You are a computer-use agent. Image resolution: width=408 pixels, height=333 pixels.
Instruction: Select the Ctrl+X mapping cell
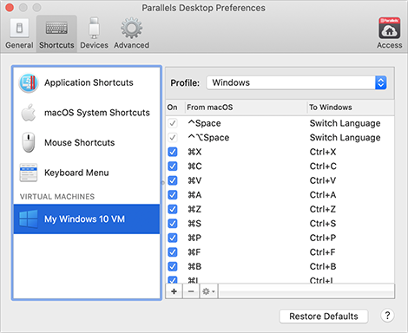pos(323,152)
